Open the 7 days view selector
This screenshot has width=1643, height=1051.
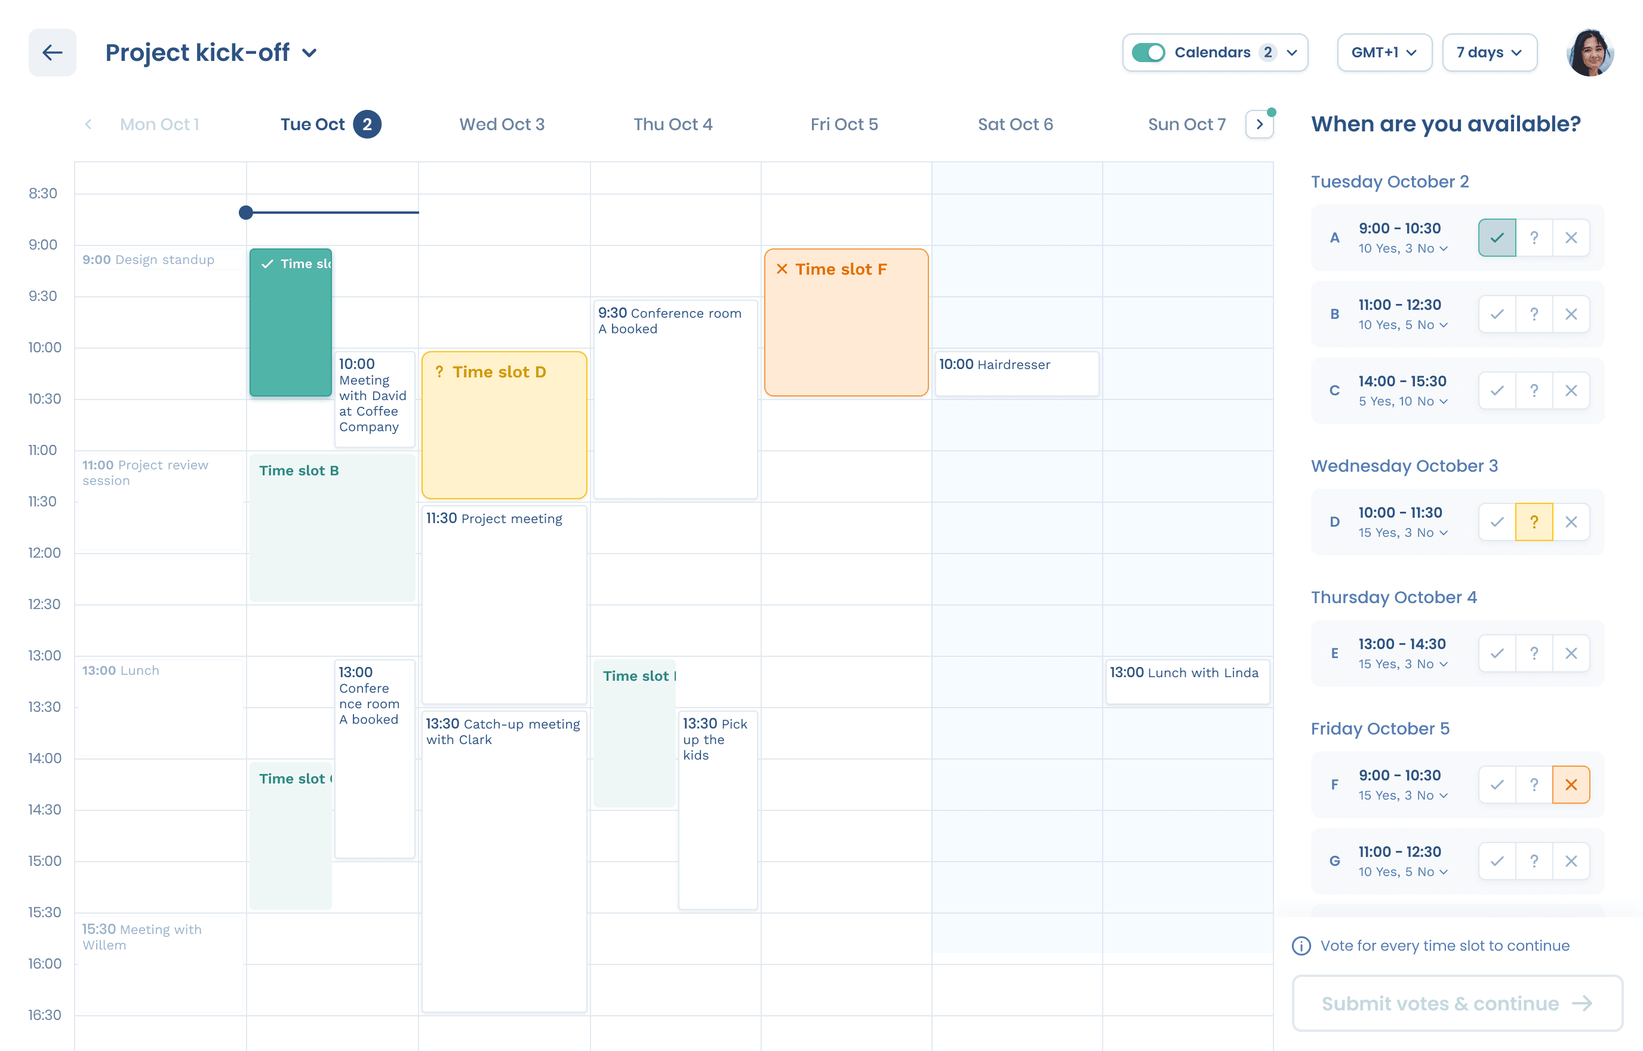pyautogui.click(x=1489, y=52)
